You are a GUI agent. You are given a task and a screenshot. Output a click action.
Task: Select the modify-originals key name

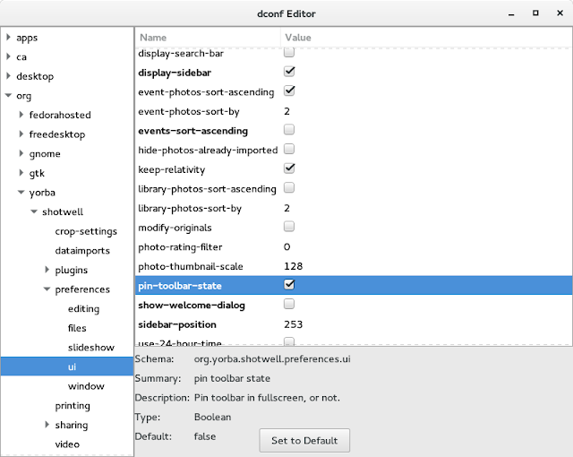tap(175, 228)
